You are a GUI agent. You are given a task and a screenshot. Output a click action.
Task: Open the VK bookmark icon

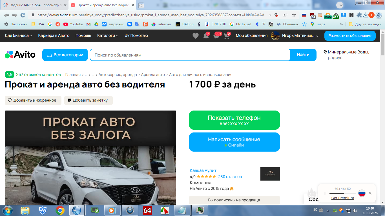pyautogui.click(x=130, y=24)
